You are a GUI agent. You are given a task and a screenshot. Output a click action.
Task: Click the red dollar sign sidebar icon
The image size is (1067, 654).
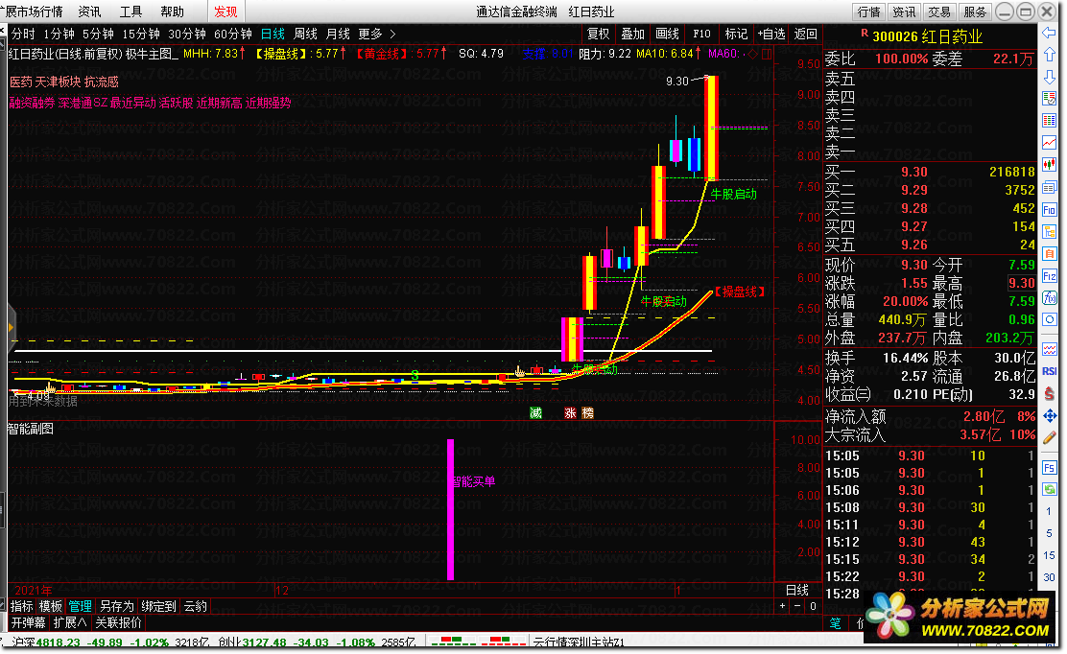click(x=1049, y=393)
